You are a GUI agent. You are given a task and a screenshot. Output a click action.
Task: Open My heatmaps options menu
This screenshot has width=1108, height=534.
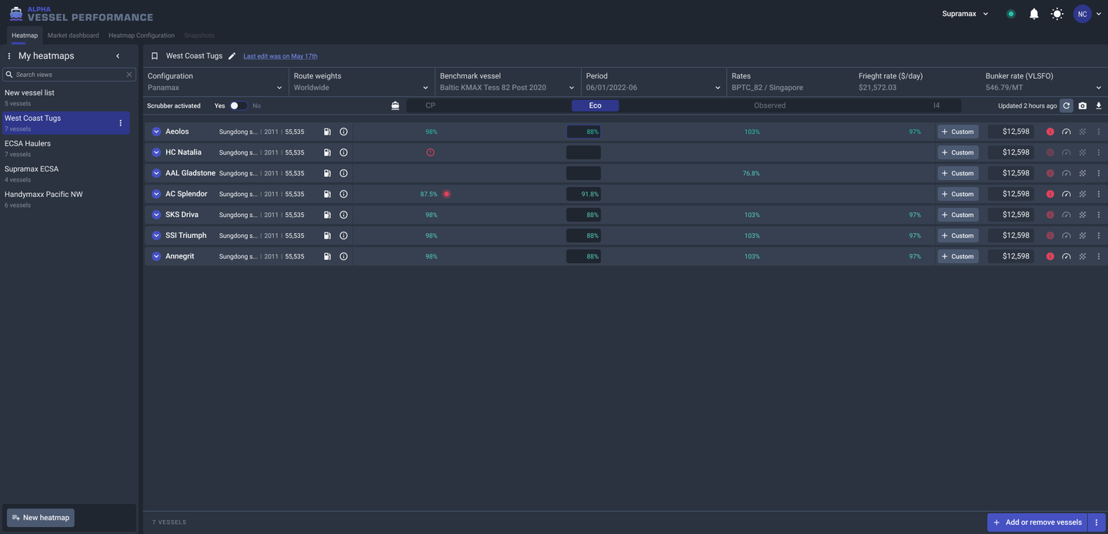tap(9, 56)
